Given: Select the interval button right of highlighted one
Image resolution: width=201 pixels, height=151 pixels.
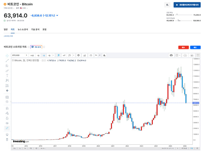Looking at the screenshot, I should 49,55.
